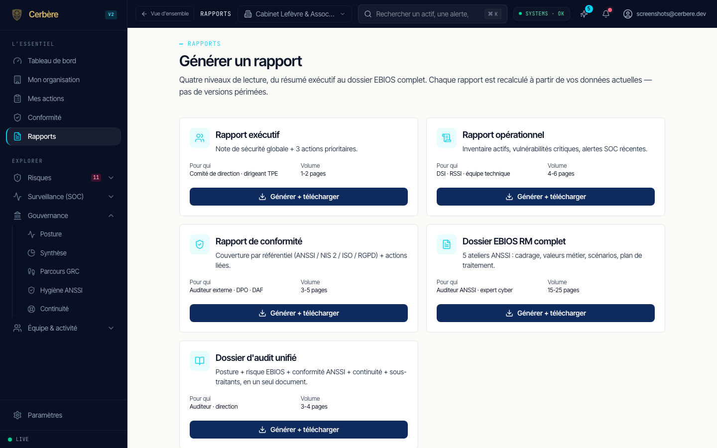Open Hygiène ANSSI item
This screenshot has width=717, height=448.
click(70, 290)
